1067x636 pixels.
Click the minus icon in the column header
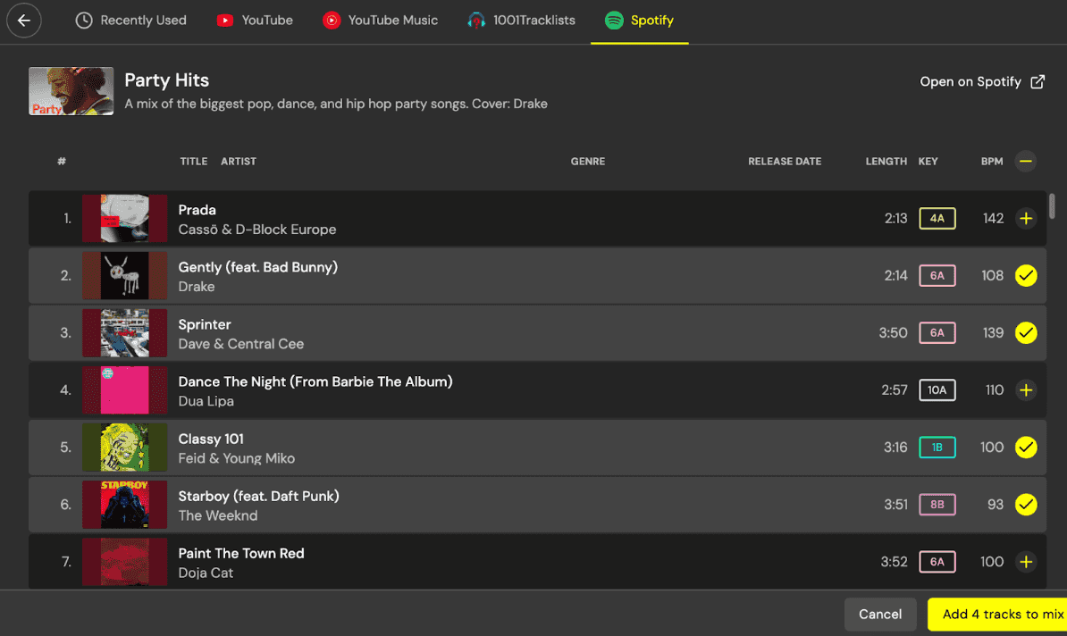1026,162
